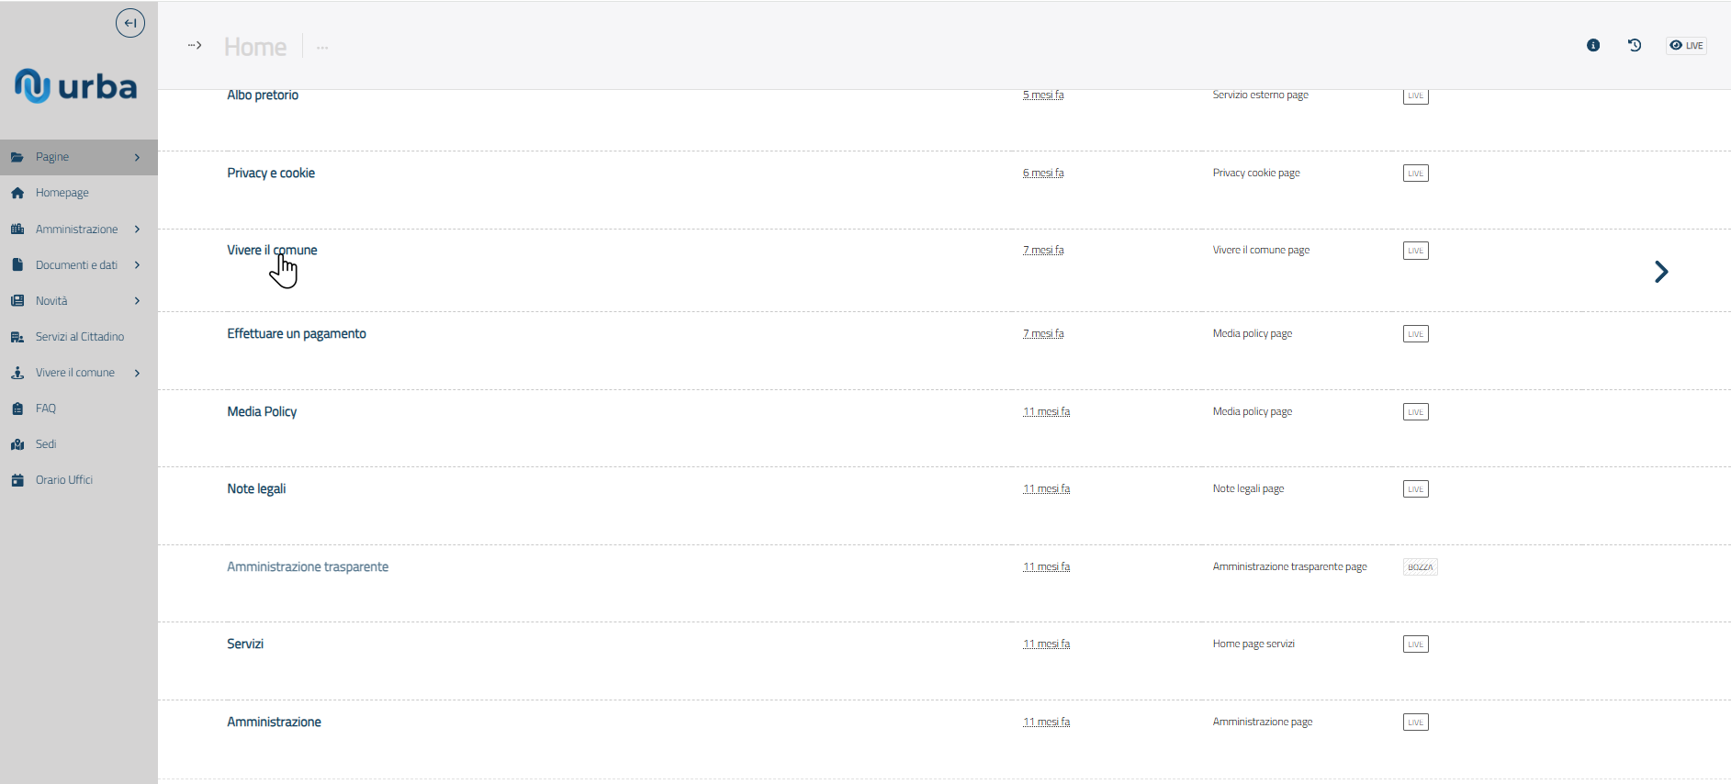1731x784 pixels.
Task: Collapse the sidebar with the arrow icon
Action: click(130, 23)
